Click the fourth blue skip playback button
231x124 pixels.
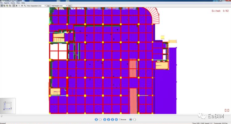coord(116,120)
